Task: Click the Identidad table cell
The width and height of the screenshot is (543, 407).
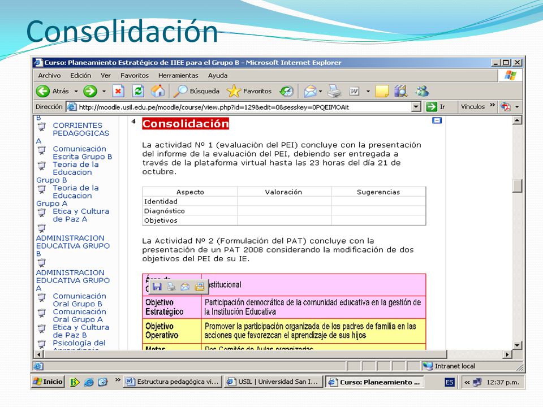Action: pos(190,201)
